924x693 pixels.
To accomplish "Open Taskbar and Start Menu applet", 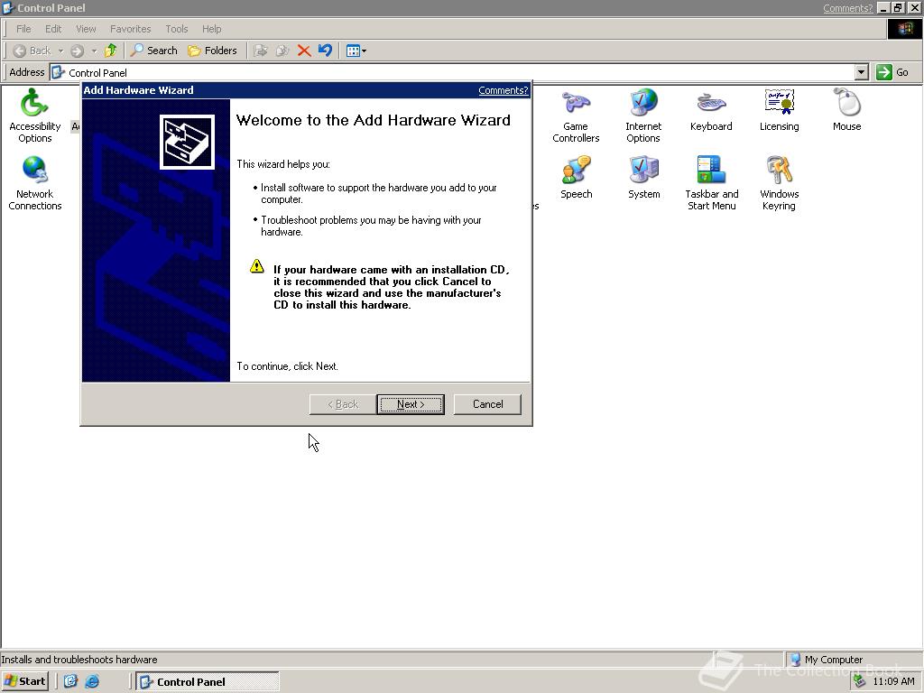I will click(x=711, y=183).
